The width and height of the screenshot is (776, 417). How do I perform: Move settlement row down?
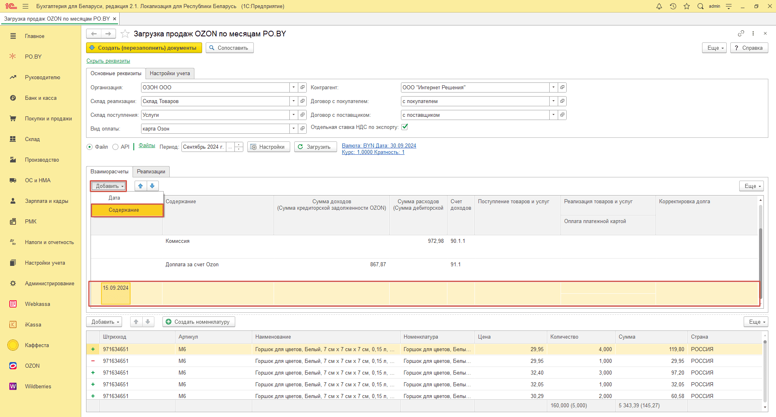(x=152, y=186)
